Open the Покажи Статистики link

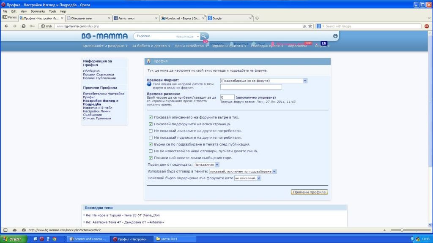tap(99, 75)
